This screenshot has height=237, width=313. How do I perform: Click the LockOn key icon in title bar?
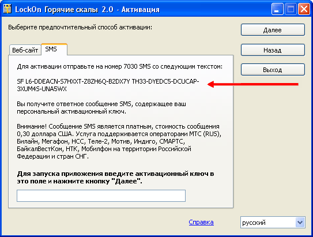pos(7,9)
